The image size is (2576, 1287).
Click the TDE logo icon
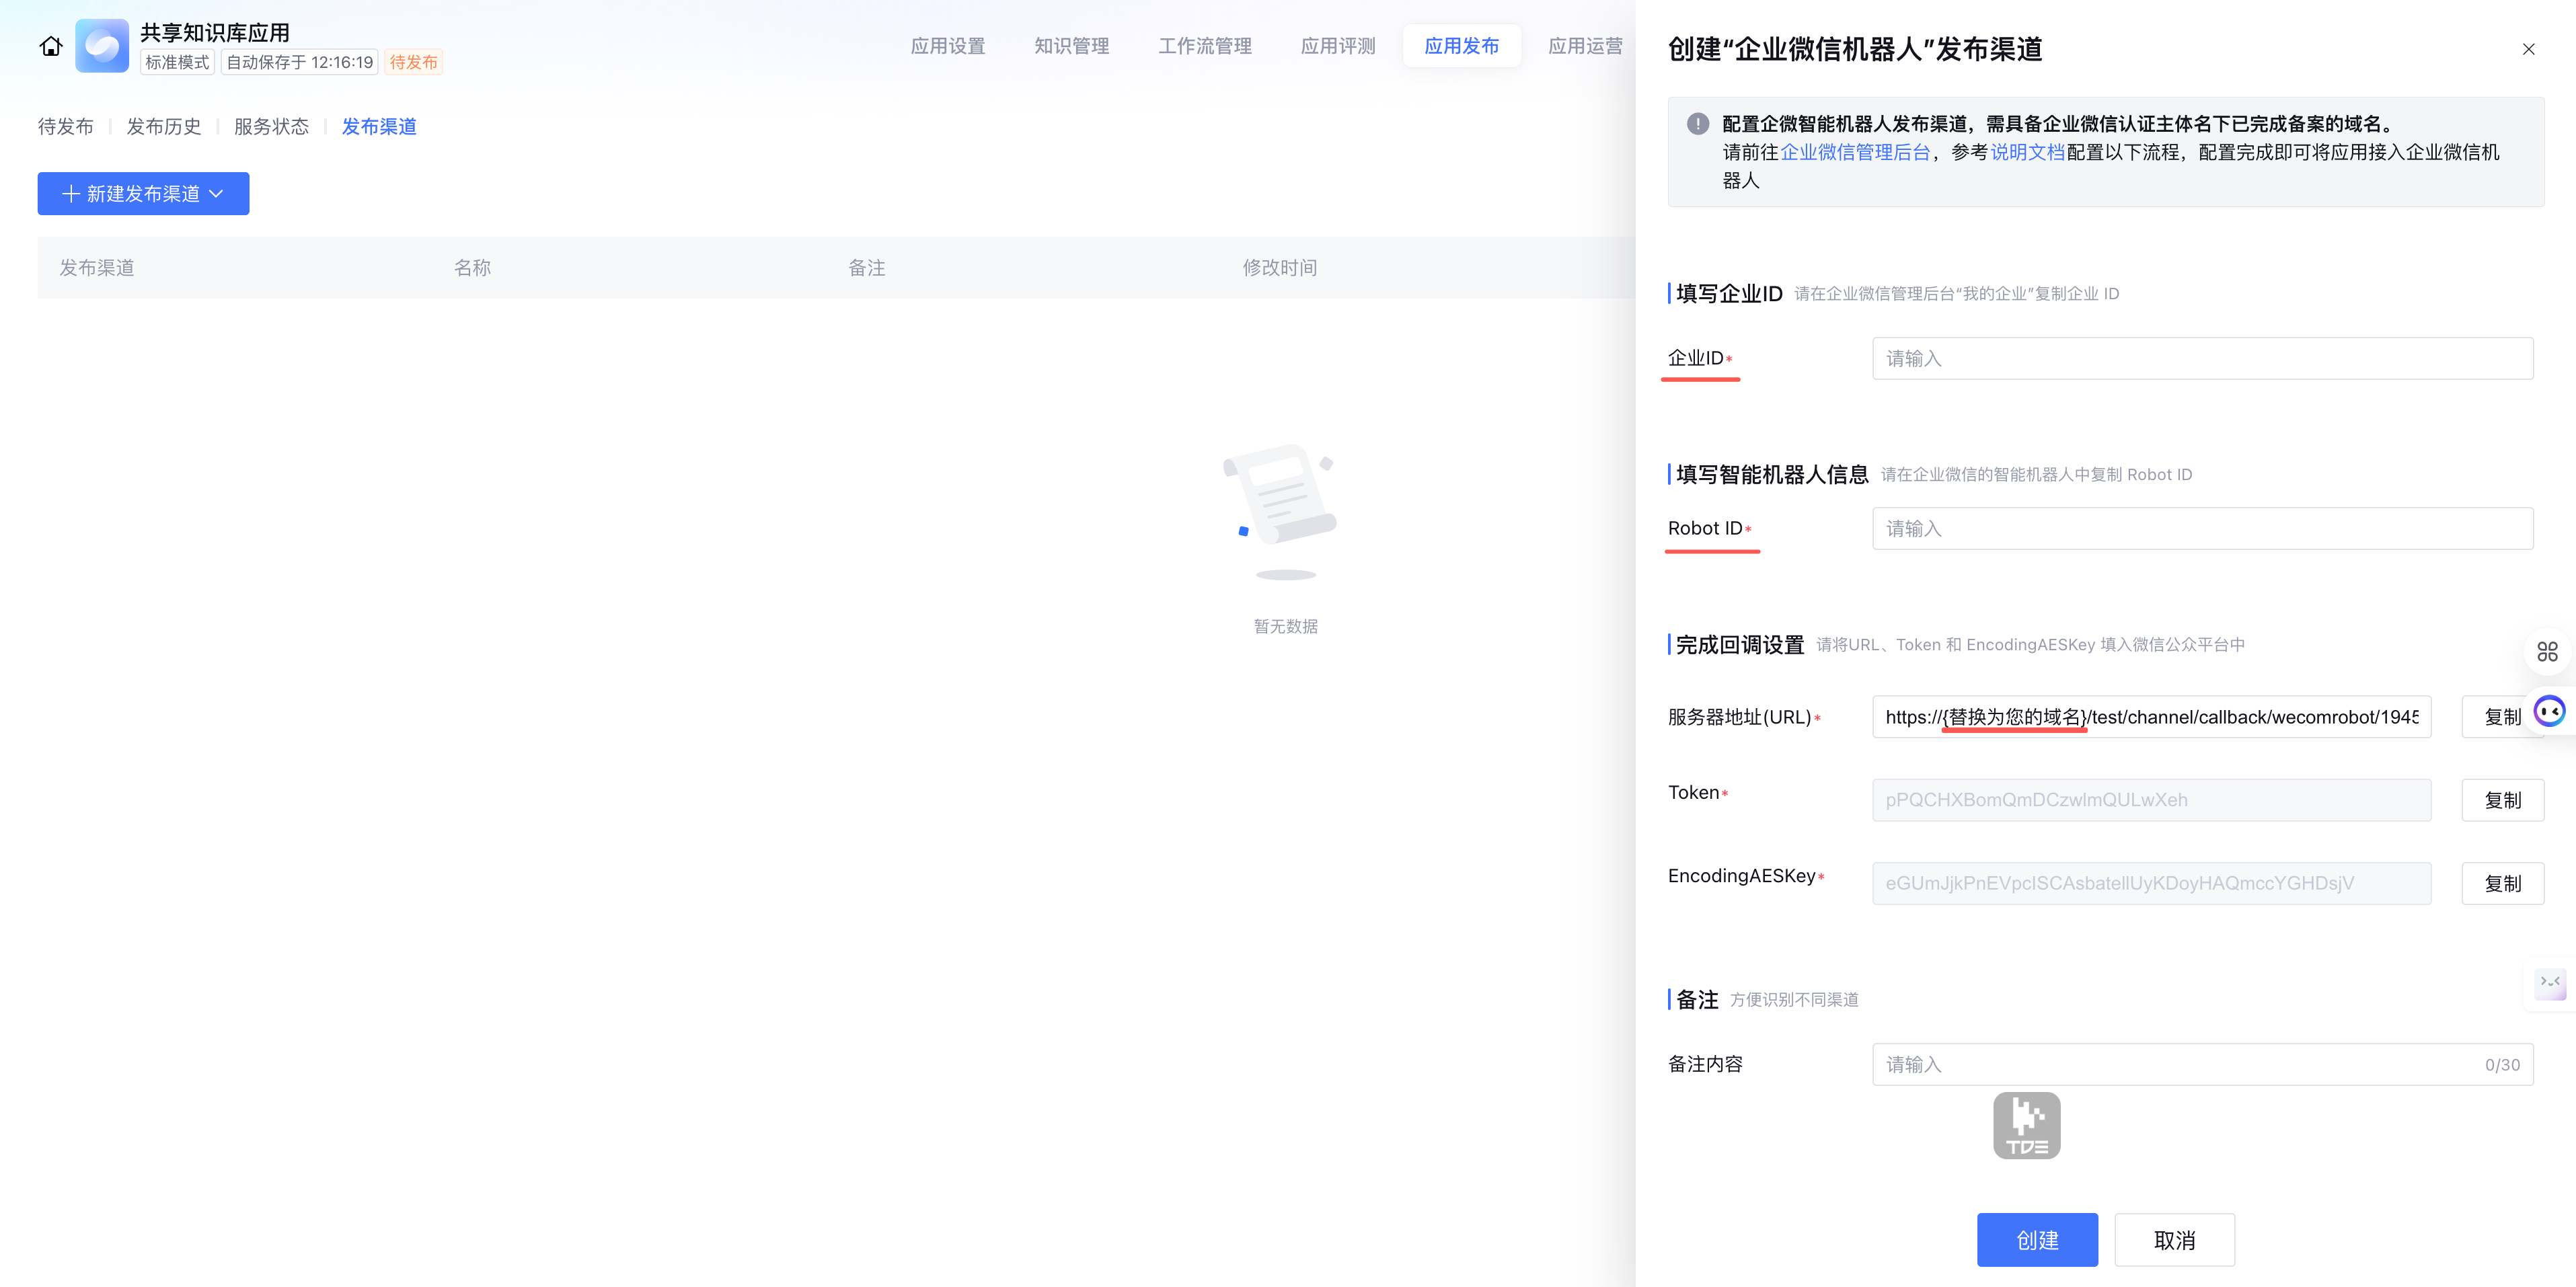coord(2026,1125)
